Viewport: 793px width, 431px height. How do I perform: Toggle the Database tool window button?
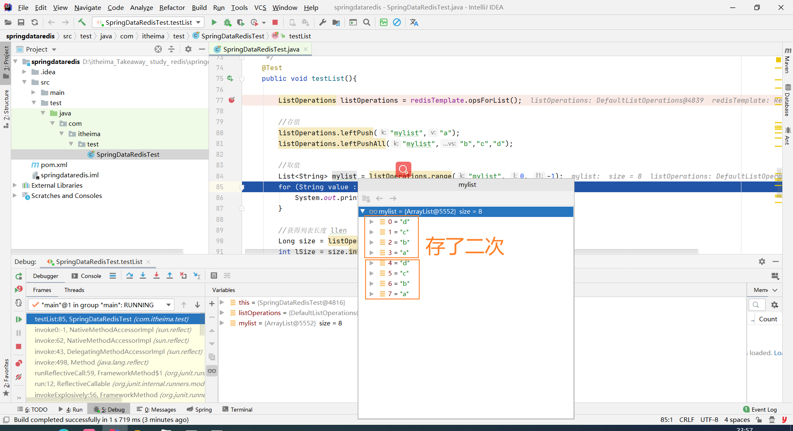click(x=788, y=100)
